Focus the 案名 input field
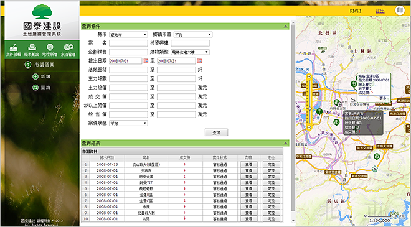The width and height of the screenshot is (411, 227). pyautogui.click(x=128, y=43)
